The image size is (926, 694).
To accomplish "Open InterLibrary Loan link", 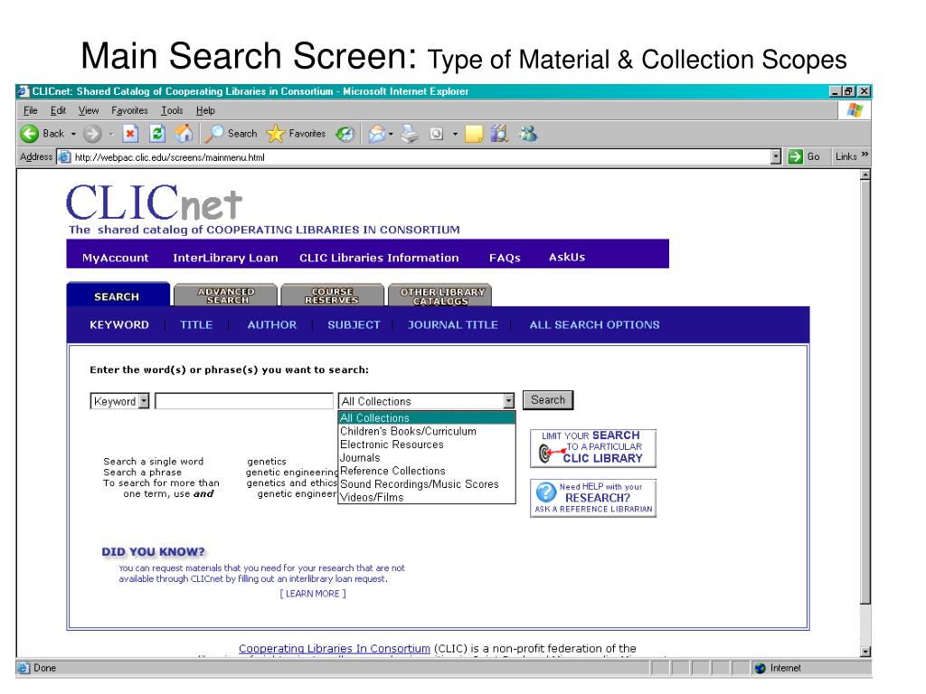I will (x=225, y=258).
